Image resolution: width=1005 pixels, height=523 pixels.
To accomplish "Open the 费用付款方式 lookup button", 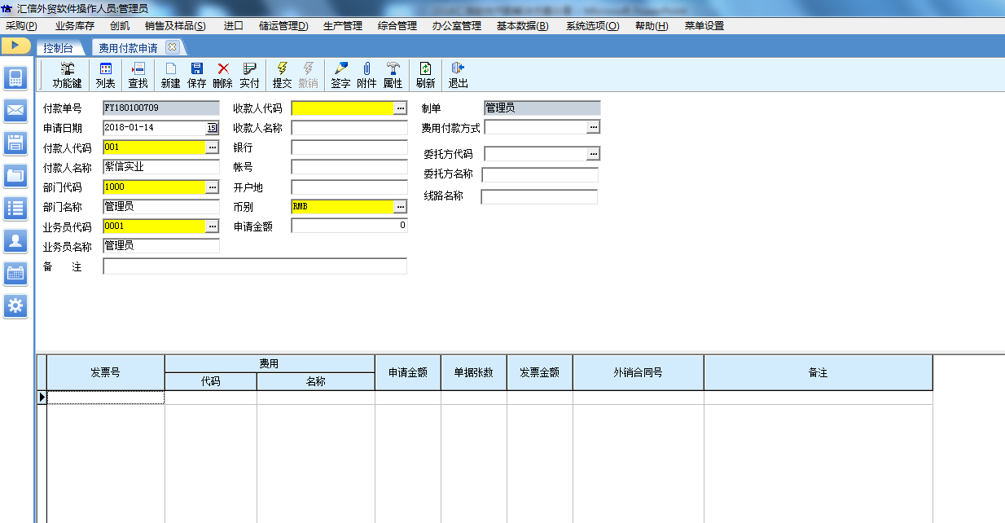I will 593,128.
